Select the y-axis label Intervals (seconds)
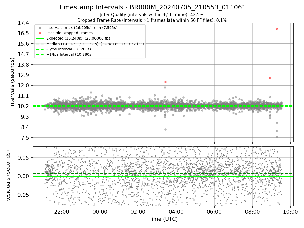This screenshot has height=228, width=304. [12, 82]
